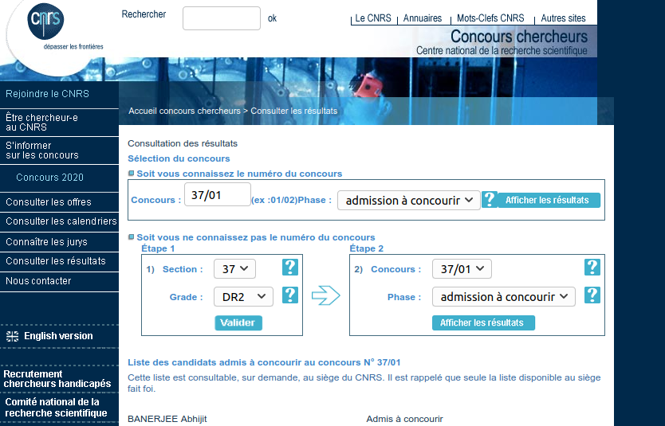Click the English version flag icon
The image size is (665, 426).
click(x=12, y=336)
